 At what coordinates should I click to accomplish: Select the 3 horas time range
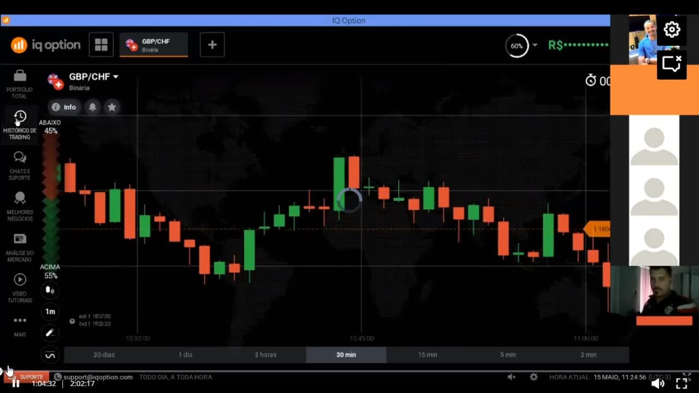[265, 355]
